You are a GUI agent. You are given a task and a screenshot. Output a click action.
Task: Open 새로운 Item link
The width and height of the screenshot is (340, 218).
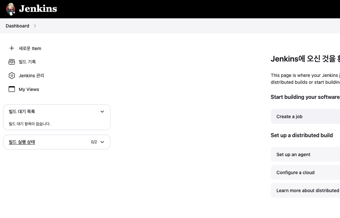click(30, 48)
